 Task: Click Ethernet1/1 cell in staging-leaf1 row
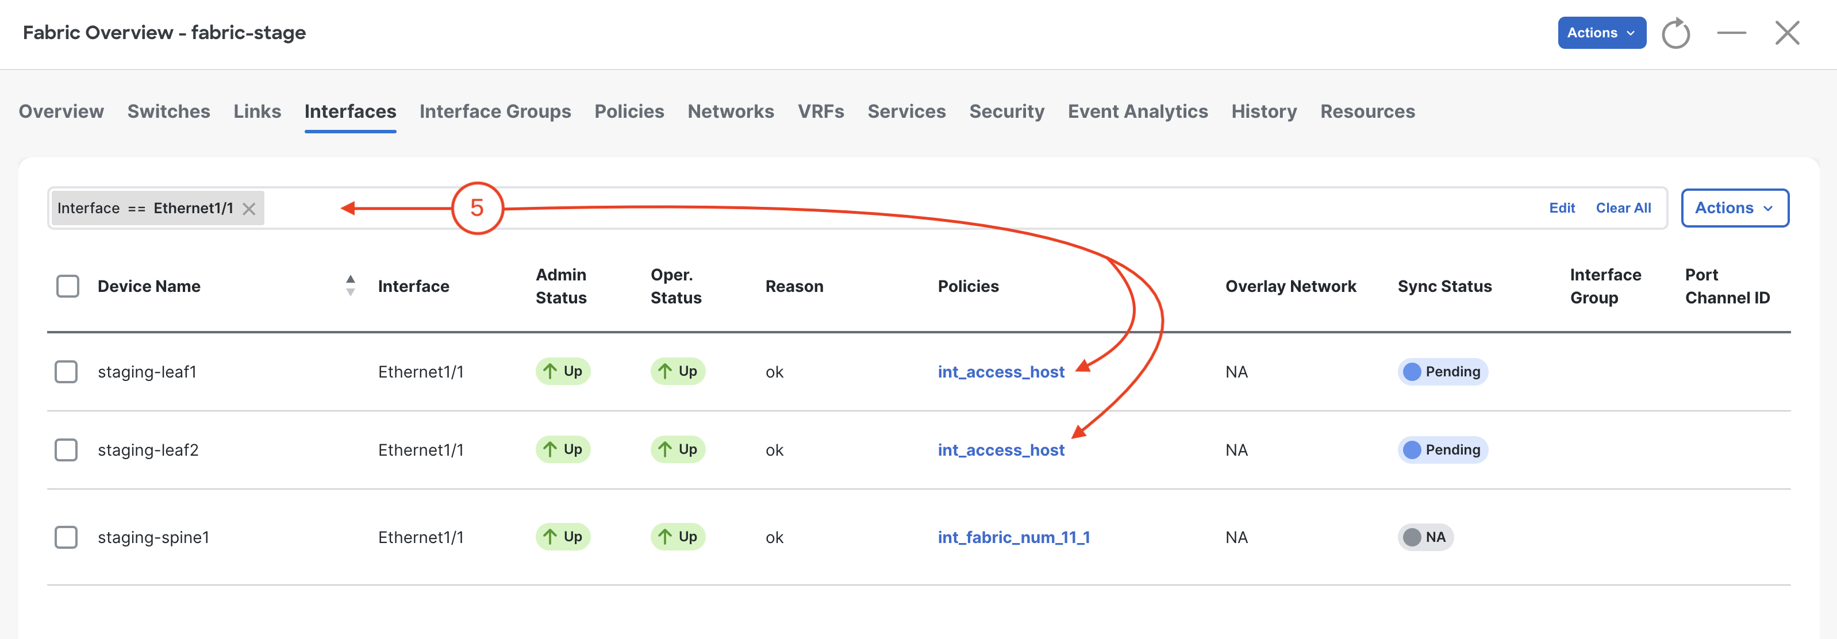pos(421,372)
